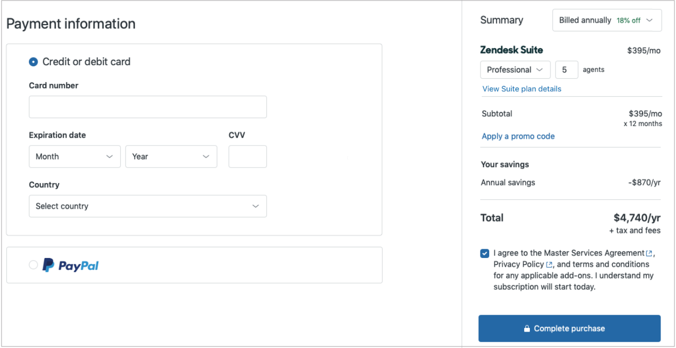The height and width of the screenshot is (348, 676).
Task: Click the external link icon after Privacy Policy
Action: tap(549, 265)
